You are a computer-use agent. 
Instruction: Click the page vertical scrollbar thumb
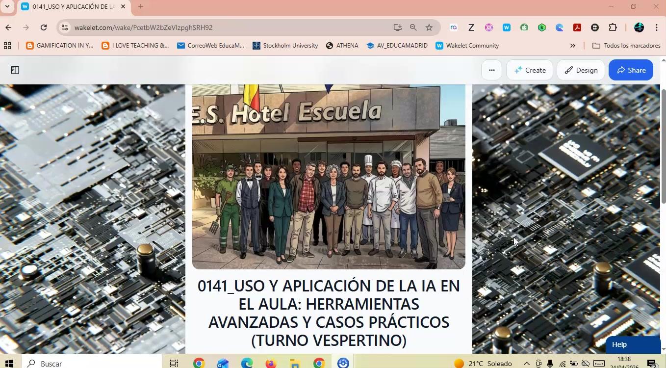(664, 146)
